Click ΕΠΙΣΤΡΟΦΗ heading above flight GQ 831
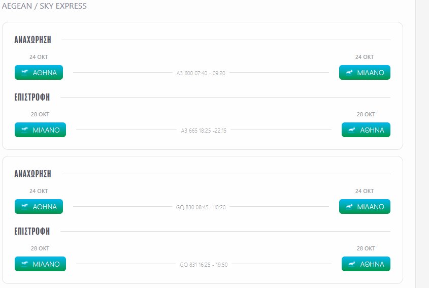The width and height of the screenshot is (429, 288). tap(32, 231)
